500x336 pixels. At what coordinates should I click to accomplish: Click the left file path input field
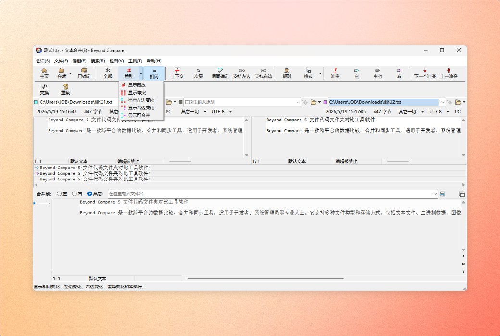[x=79, y=102]
